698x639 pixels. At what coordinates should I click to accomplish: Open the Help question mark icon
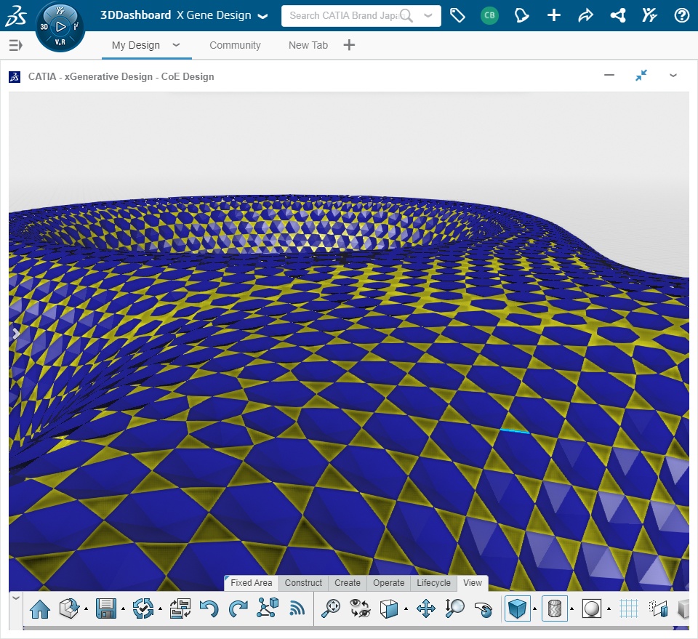[x=681, y=15]
